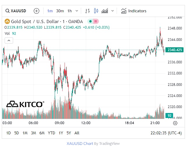Select the 3M date range
Image resolution: width=187 pixels, height=151 pixels.
pyautogui.click(x=33, y=133)
